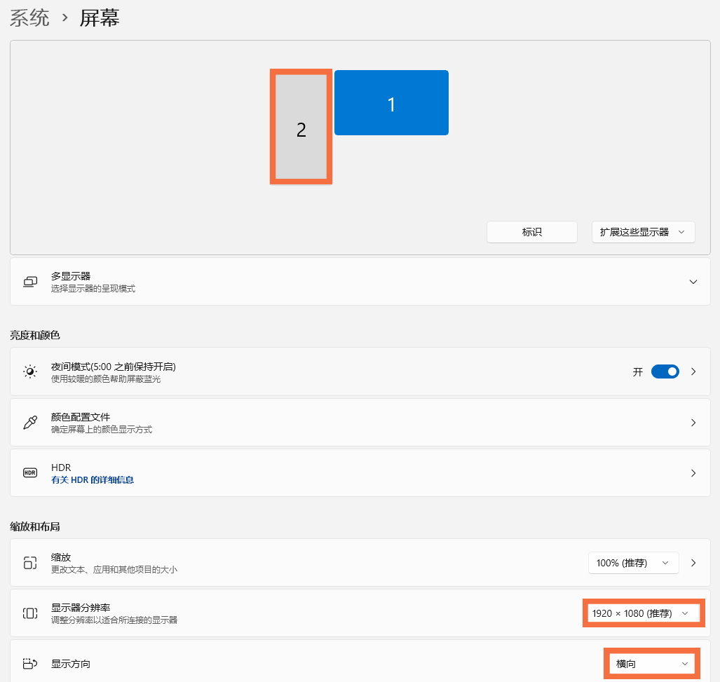Click the 显示方向 label text
This screenshot has width=720, height=682.
point(71,664)
